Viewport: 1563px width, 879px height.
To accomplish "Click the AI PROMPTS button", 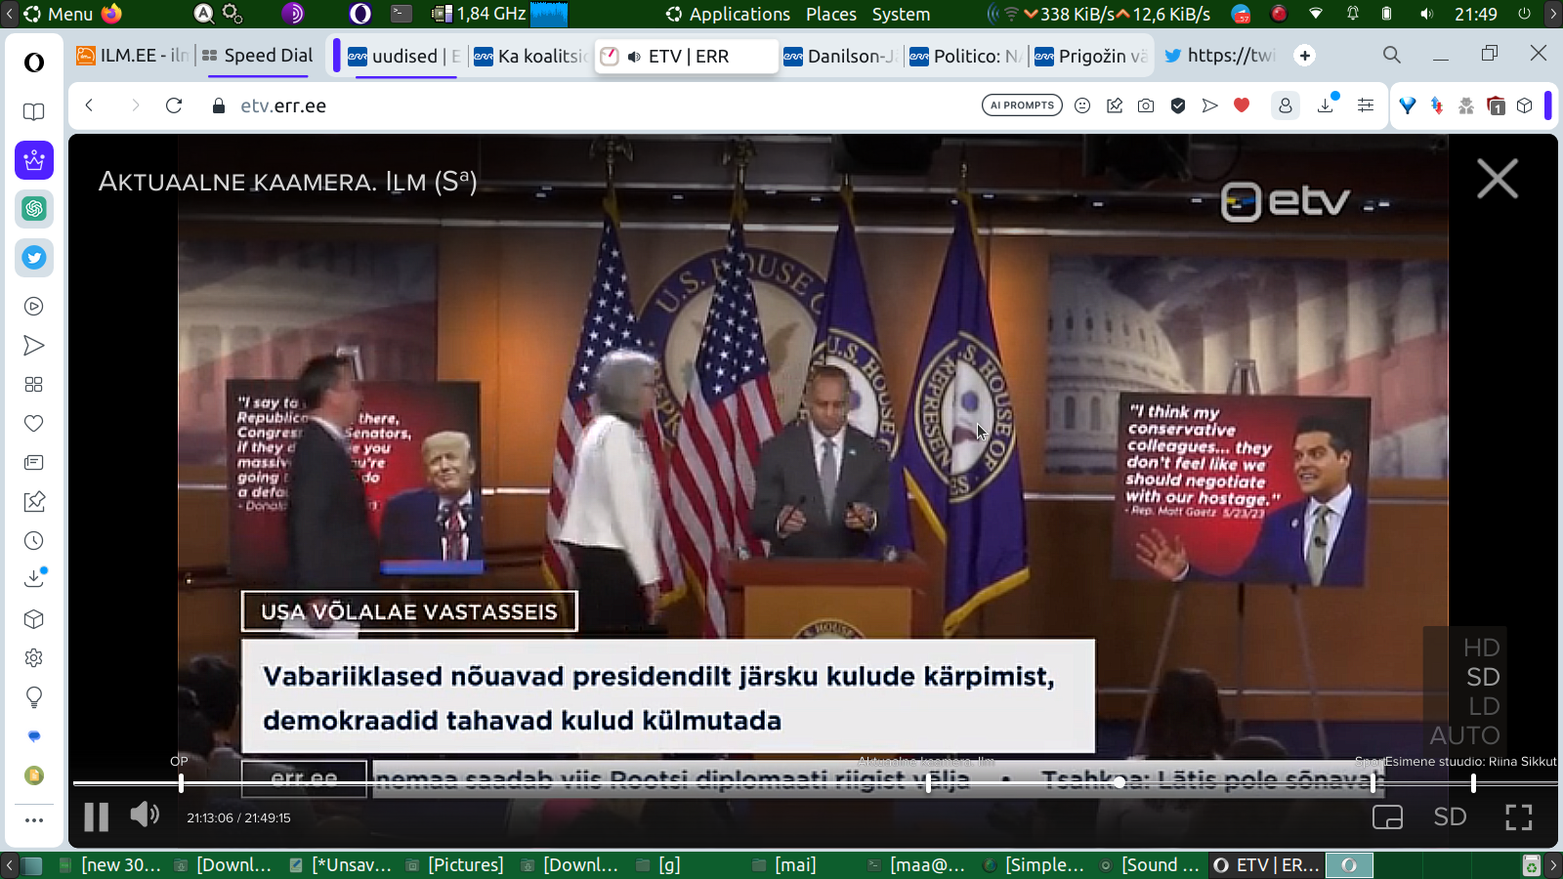I will pos(1022,105).
